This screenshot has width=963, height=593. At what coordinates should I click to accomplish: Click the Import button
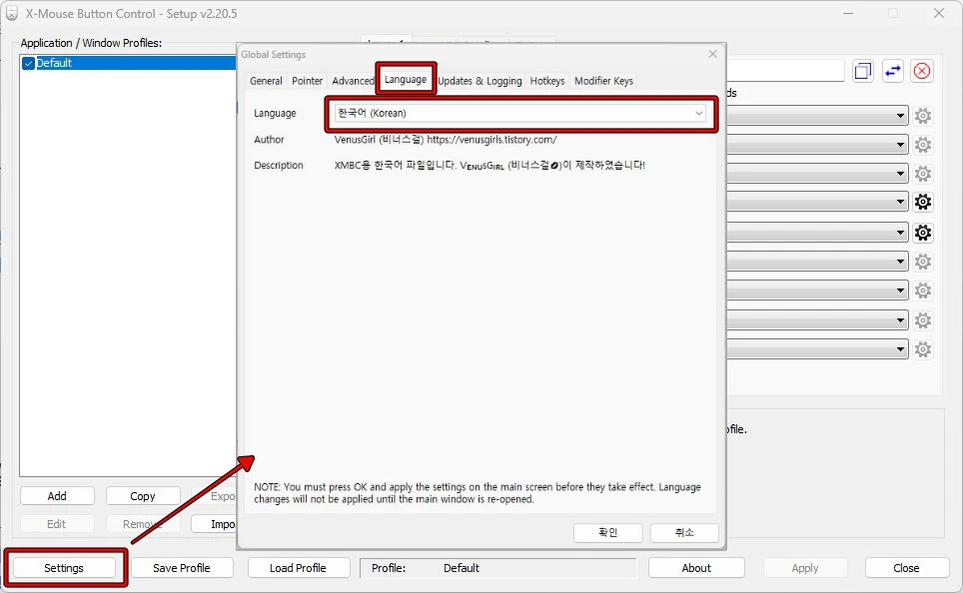point(215,524)
